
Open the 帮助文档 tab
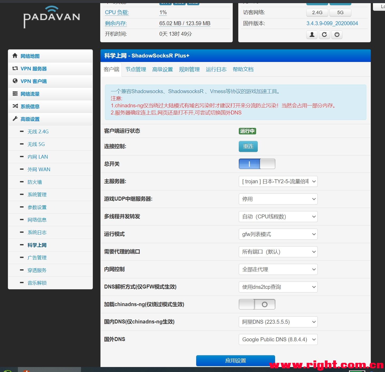243,69
